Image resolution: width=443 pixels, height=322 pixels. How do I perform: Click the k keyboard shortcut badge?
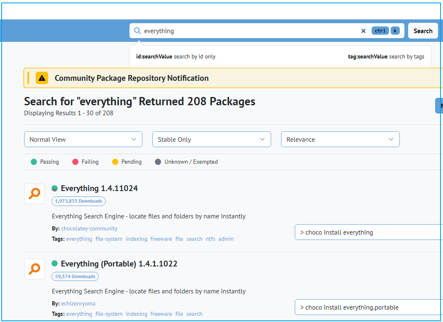tap(395, 31)
